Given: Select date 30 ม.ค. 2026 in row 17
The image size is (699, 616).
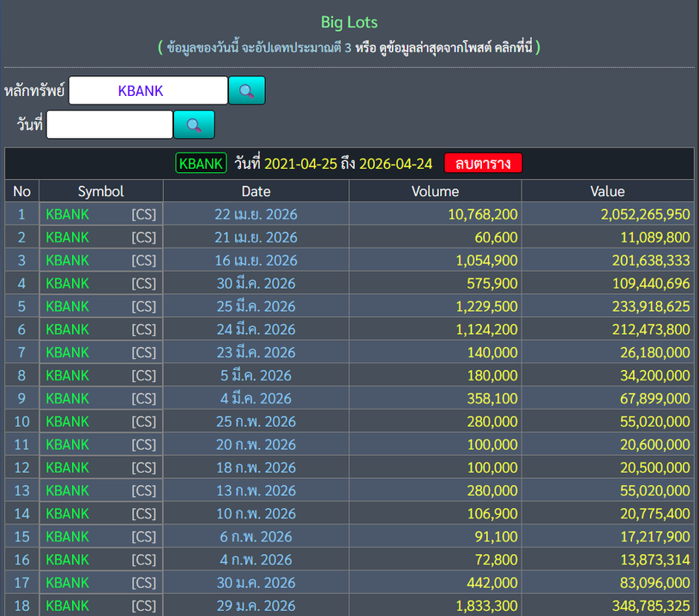Looking at the screenshot, I should click(256, 583).
